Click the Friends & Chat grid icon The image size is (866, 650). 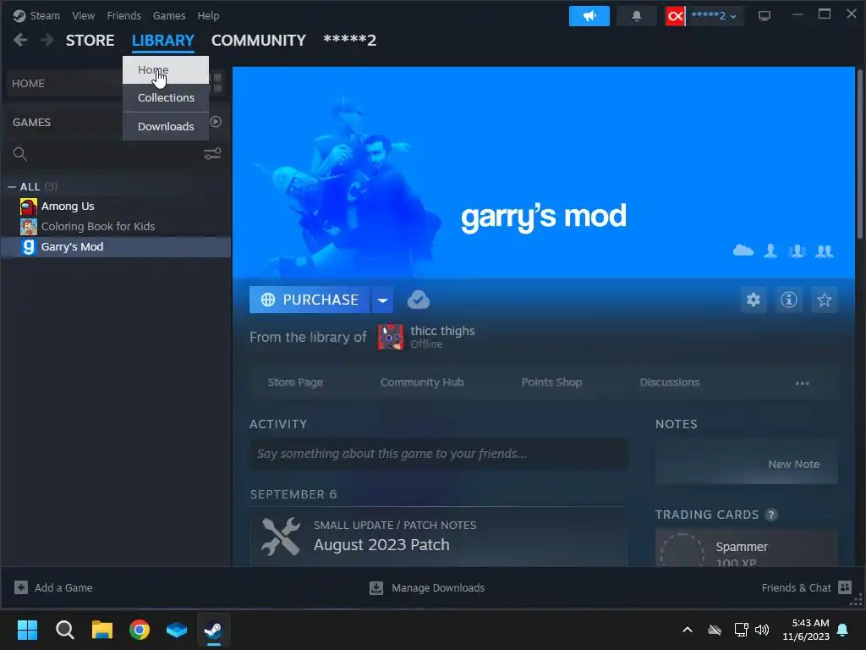(x=845, y=587)
